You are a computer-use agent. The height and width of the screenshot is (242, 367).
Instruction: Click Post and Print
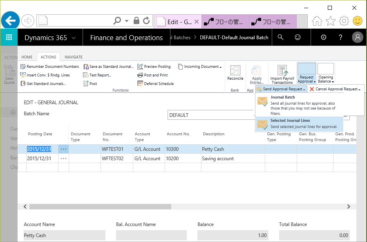152,75
